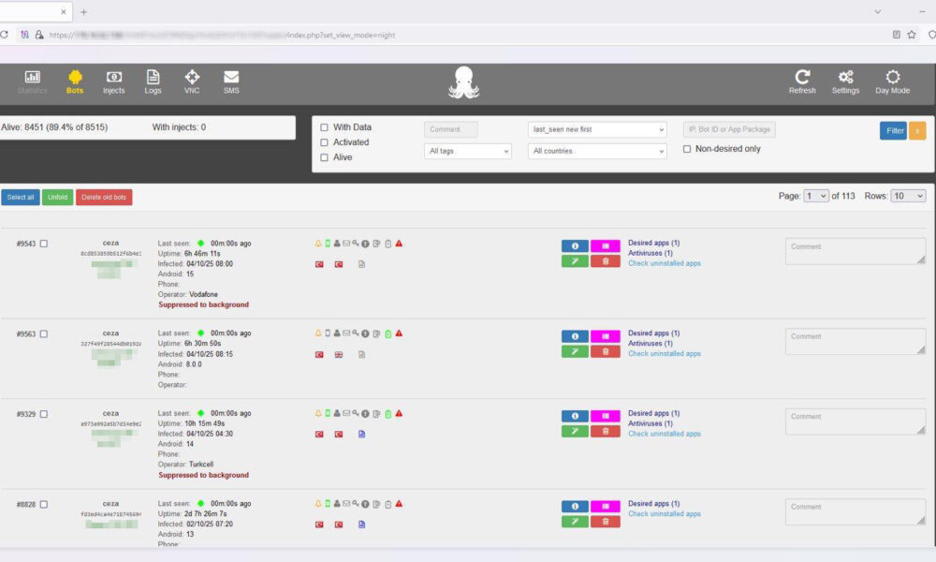Open the Rows per page dropdown
Viewport: 936px width, 562px height.
[x=907, y=196]
